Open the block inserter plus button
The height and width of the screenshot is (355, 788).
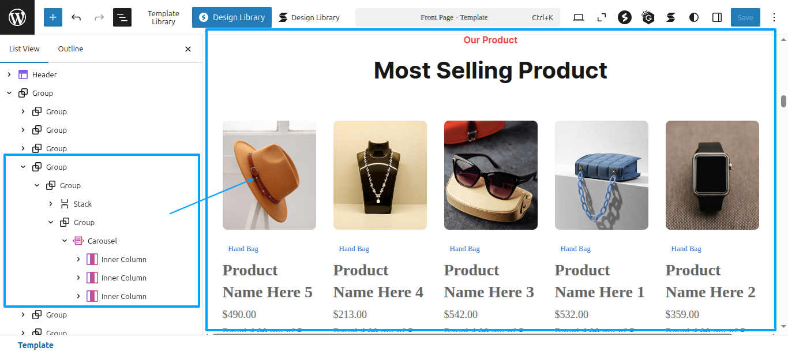coord(53,17)
